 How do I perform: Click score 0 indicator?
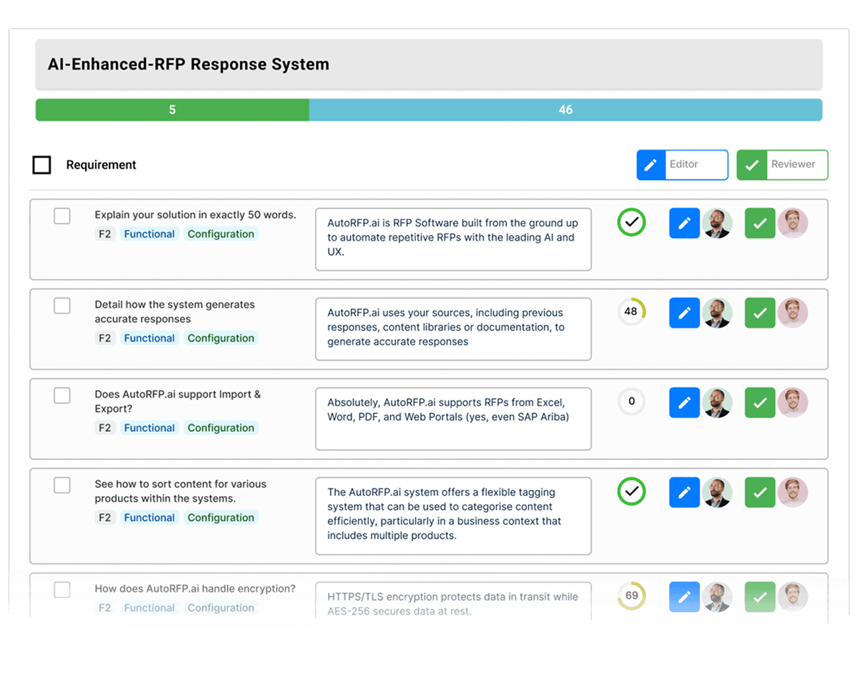(x=632, y=401)
